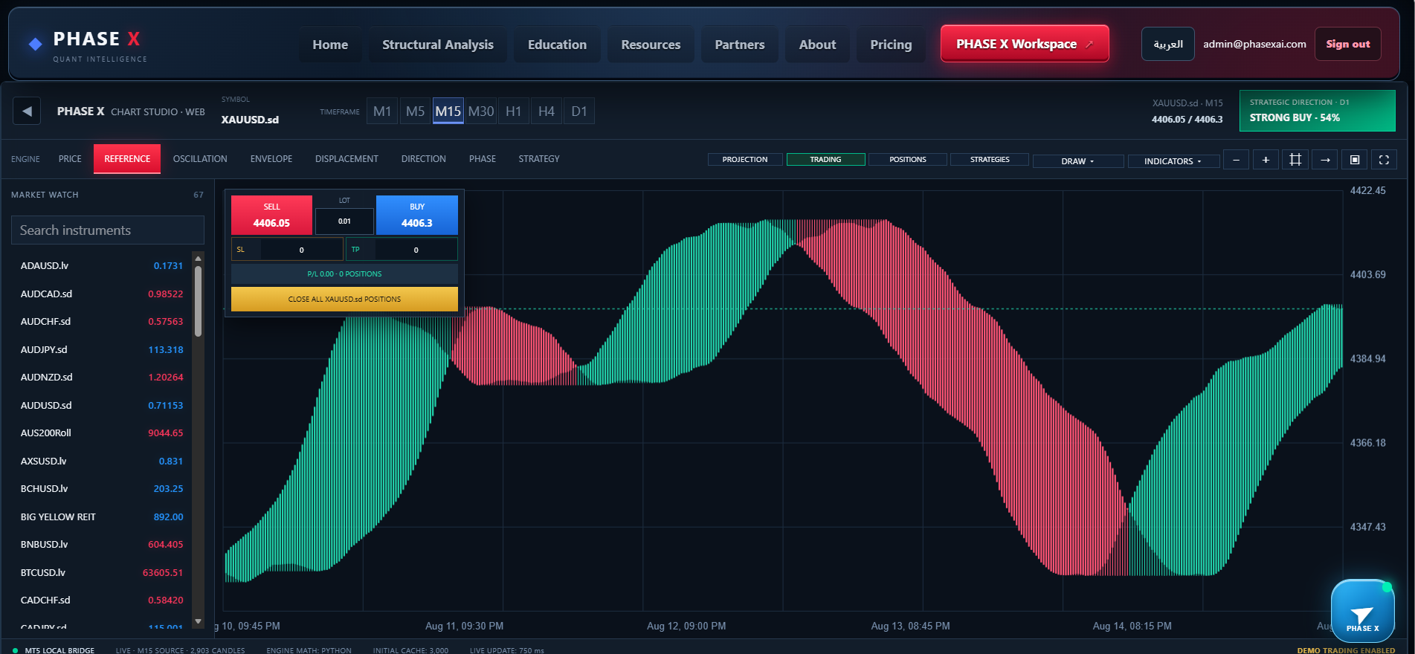This screenshot has height=654, width=1415.
Task: Select AUDJPY.sd in market watch
Action: [x=102, y=349]
